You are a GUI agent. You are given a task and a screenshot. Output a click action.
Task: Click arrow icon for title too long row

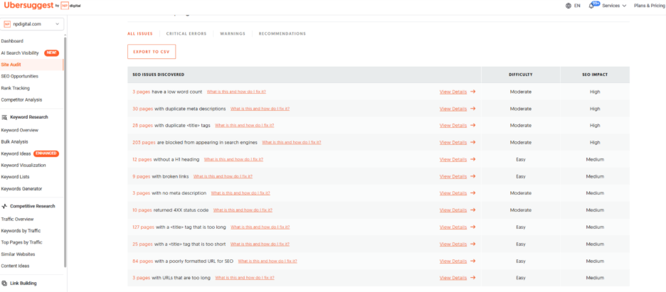pos(472,227)
